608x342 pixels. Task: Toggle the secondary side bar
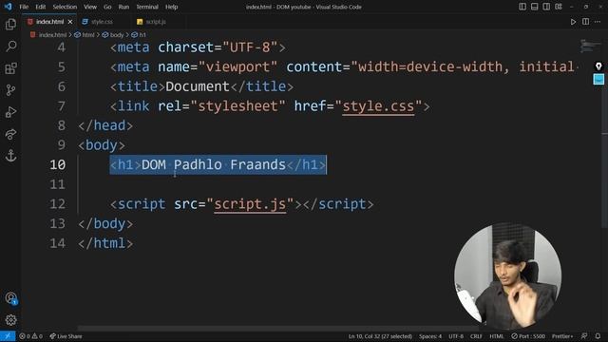coord(546,7)
